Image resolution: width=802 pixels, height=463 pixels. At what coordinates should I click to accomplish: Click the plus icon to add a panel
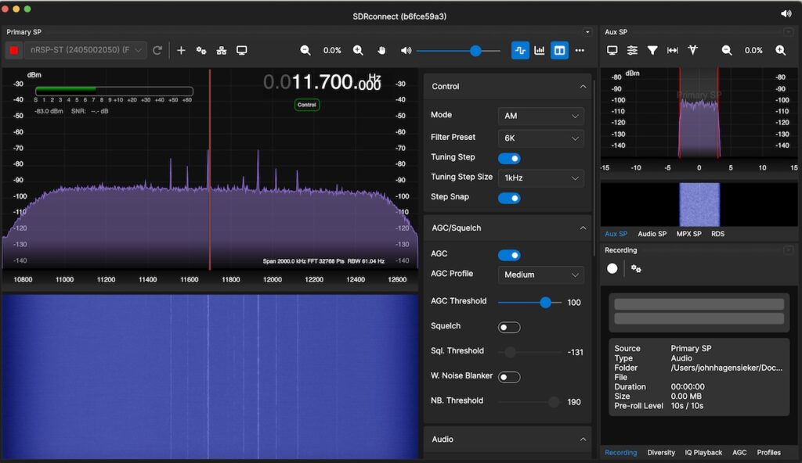pos(181,49)
